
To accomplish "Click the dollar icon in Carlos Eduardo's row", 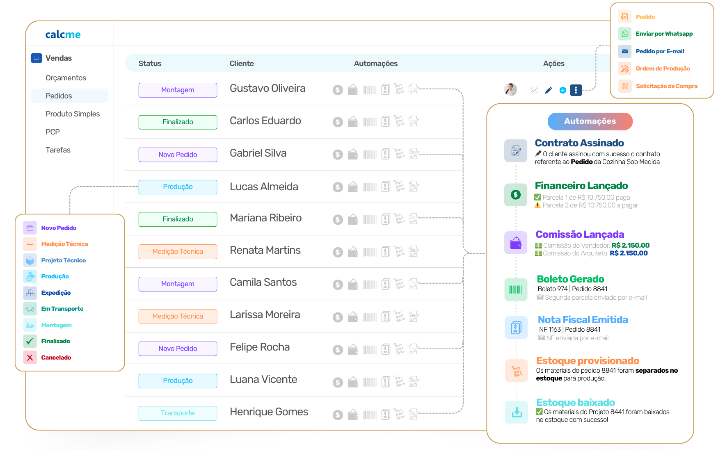I will click(338, 122).
